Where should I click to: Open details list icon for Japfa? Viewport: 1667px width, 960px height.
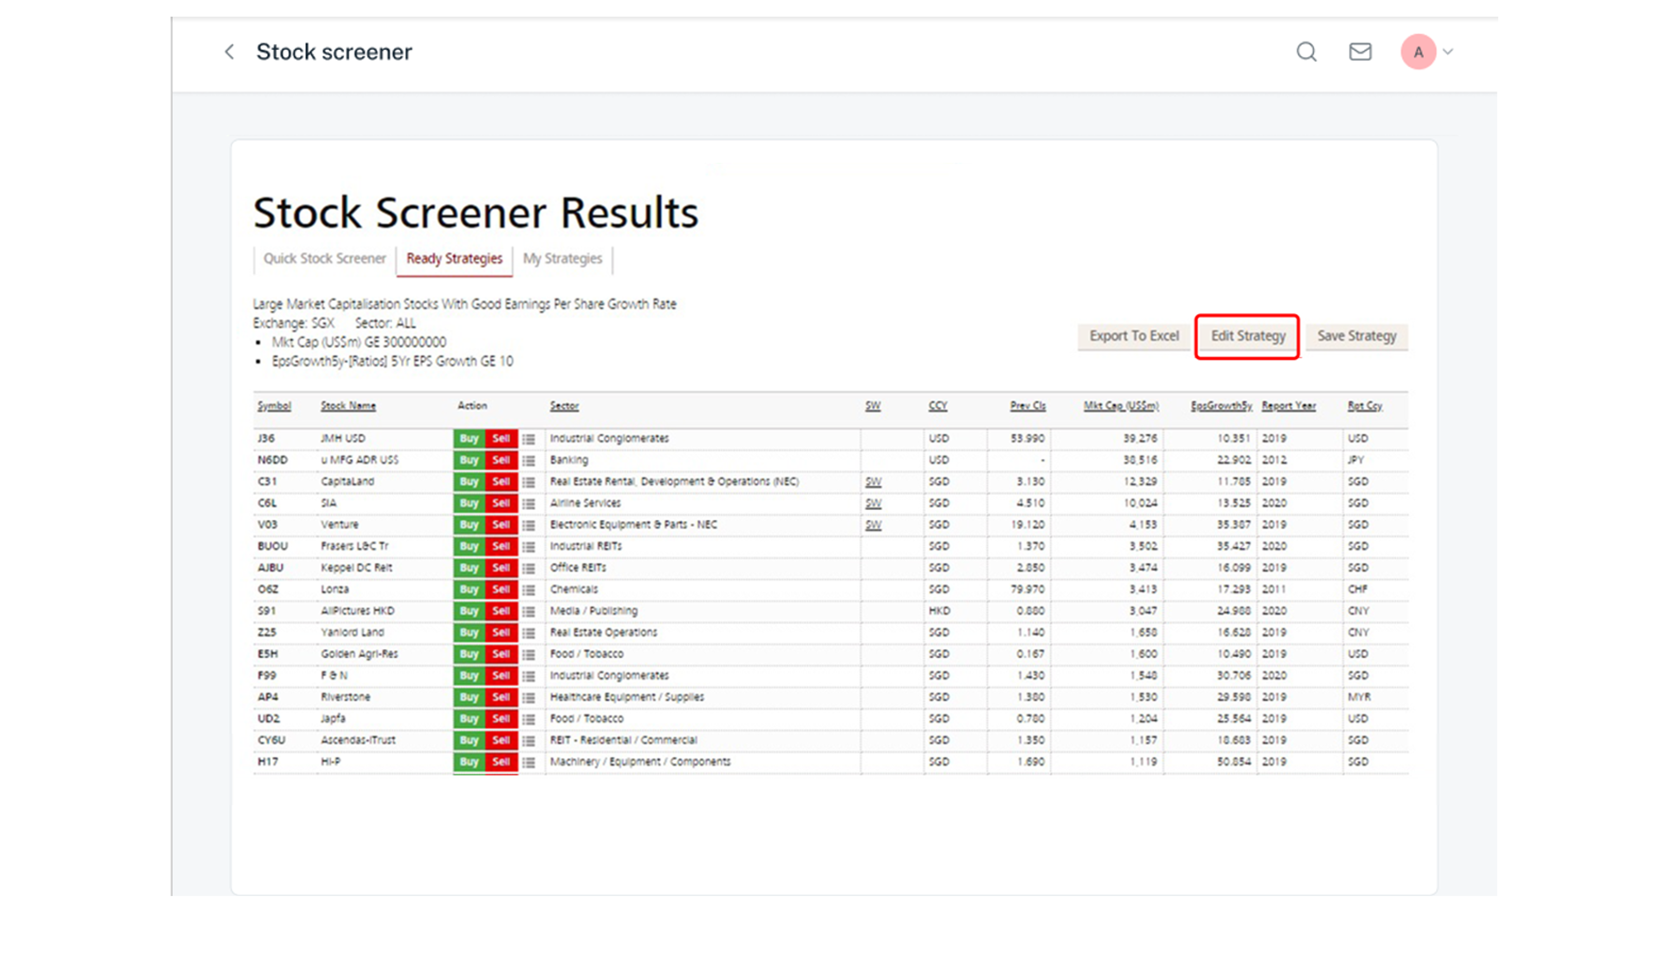[x=528, y=720]
